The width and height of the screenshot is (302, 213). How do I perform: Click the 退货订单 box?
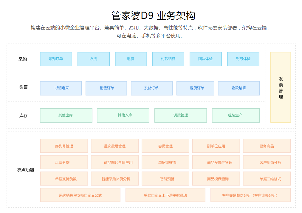pyautogui.click(x=195, y=88)
